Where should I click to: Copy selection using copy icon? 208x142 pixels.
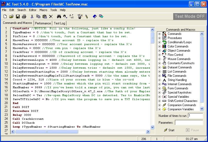[38, 17]
